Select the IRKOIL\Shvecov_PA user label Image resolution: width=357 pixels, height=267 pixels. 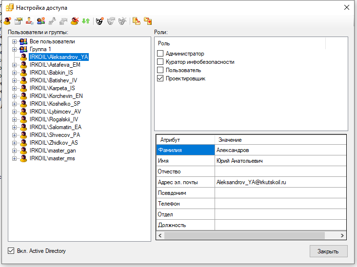click(55, 135)
